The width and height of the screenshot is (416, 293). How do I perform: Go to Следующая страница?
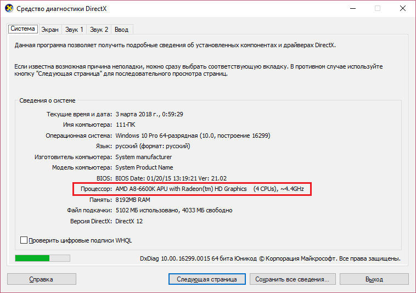(x=207, y=279)
